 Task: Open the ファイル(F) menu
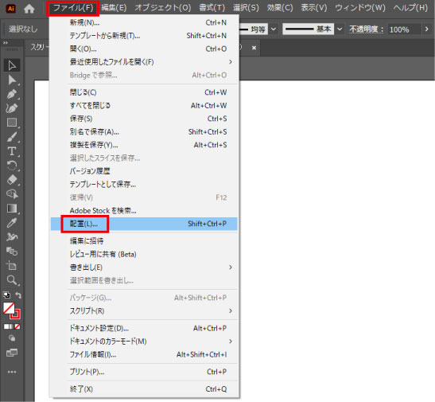tap(73, 8)
